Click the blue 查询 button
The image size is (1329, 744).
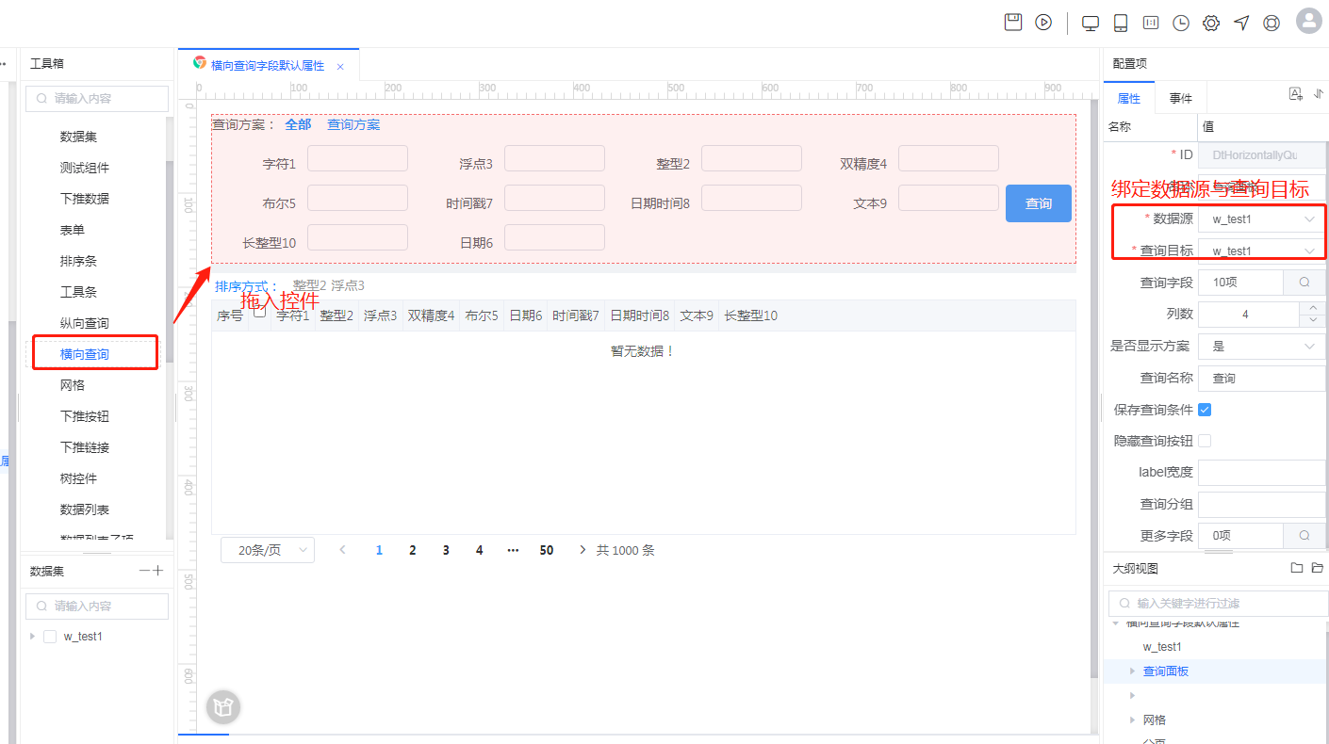1038,203
